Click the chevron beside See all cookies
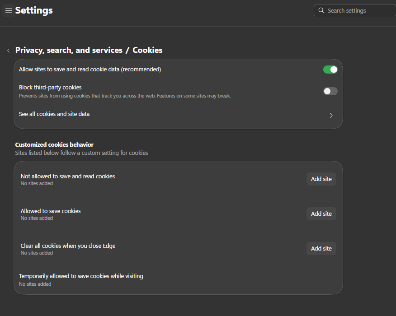The height and width of the screenshot is (316, 396). (331, 116)
